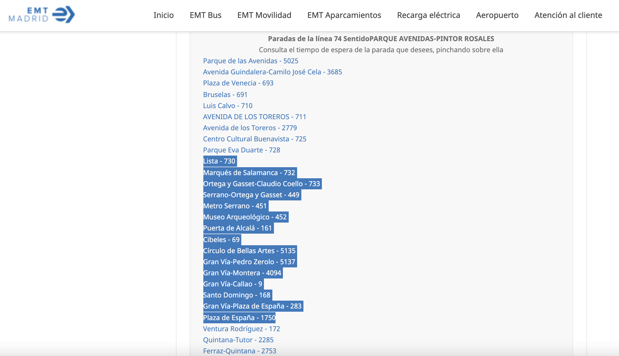This screenshot has width=619, height=356.
Task: Open Atención al cliente menu
Action: point(568,15)
